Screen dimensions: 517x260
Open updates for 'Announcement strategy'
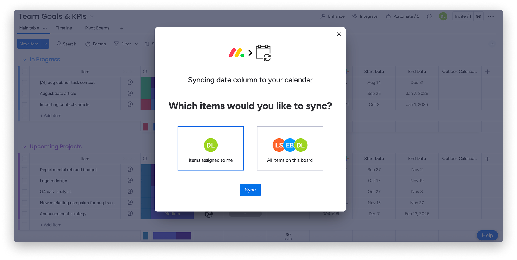coord(130,213)
